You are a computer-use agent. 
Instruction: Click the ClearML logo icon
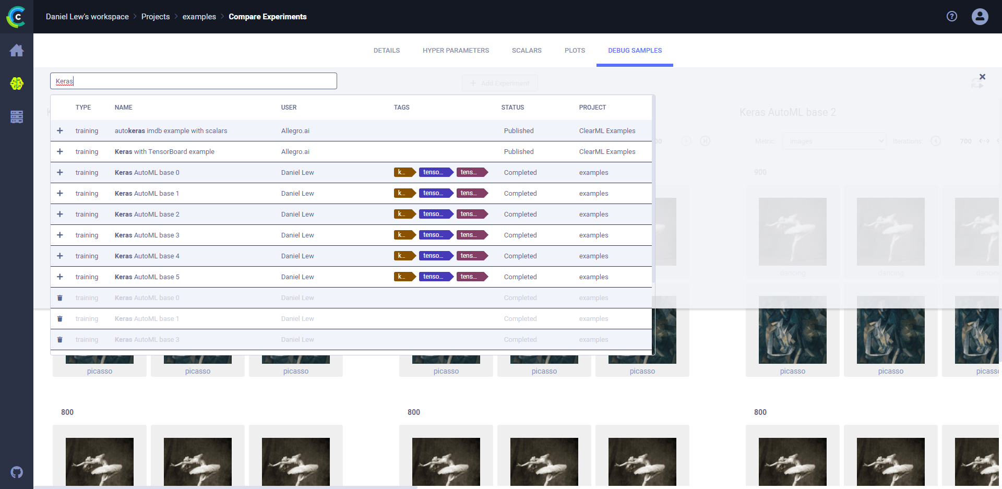click(16, 17)
